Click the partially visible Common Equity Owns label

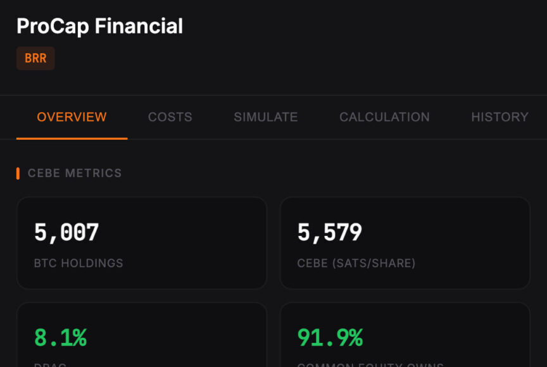pos(370,364)
